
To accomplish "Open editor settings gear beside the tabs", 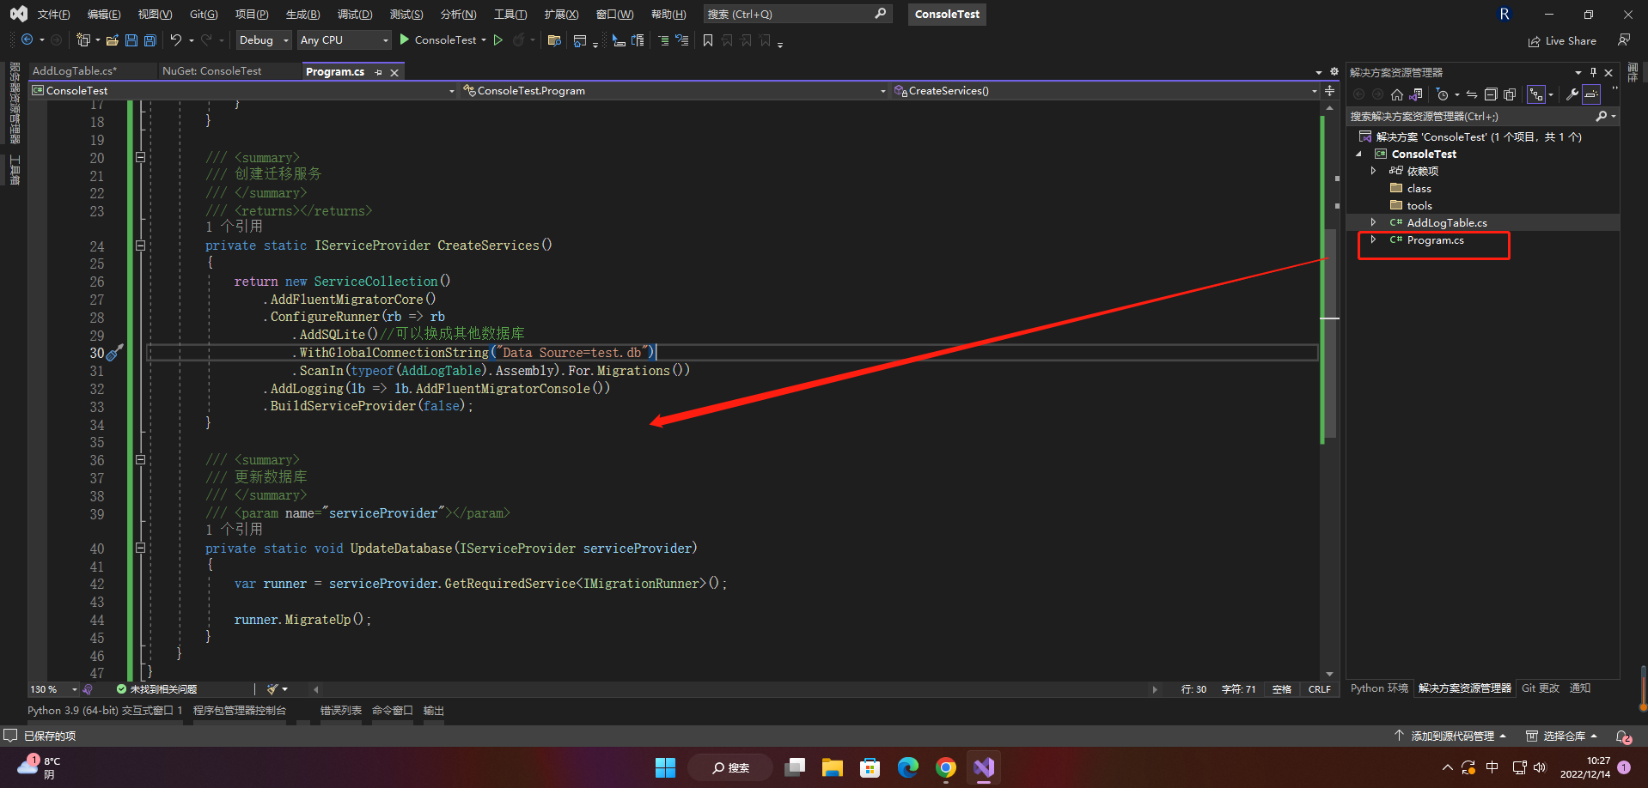I will click(1334, 72).
